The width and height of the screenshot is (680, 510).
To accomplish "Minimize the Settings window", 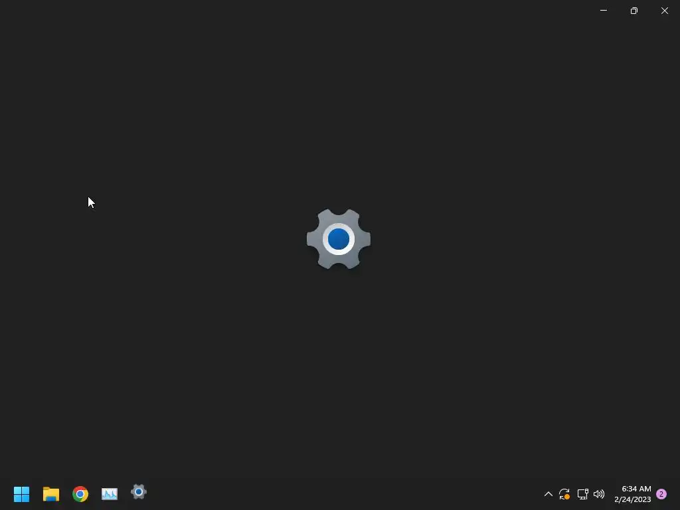I will pos(604,11).
